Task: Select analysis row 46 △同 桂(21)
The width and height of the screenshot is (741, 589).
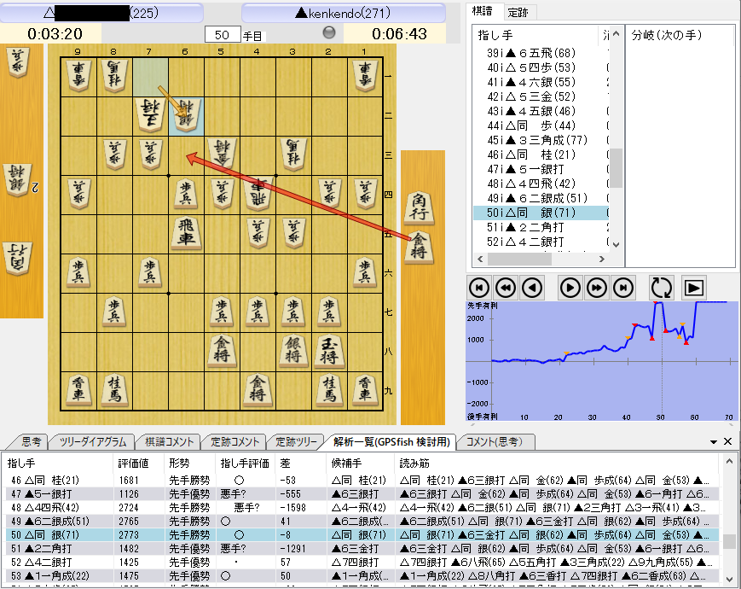Action: pyautogui.click(x=362, y=481)
